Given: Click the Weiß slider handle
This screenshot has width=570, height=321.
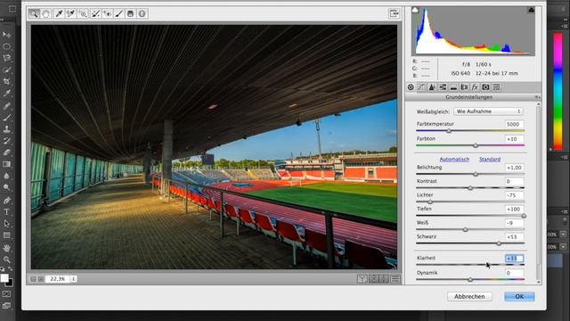Looking at the screenshot, I should pos(465,230).
